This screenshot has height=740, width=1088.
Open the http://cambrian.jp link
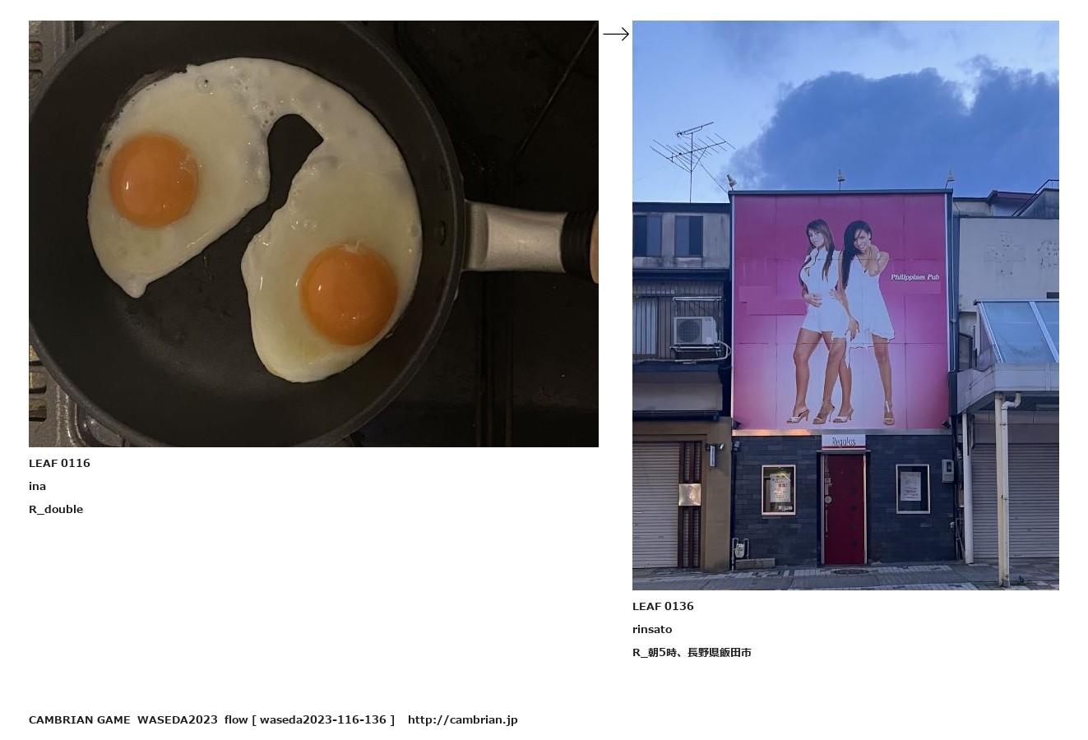(x=462, y=719)
